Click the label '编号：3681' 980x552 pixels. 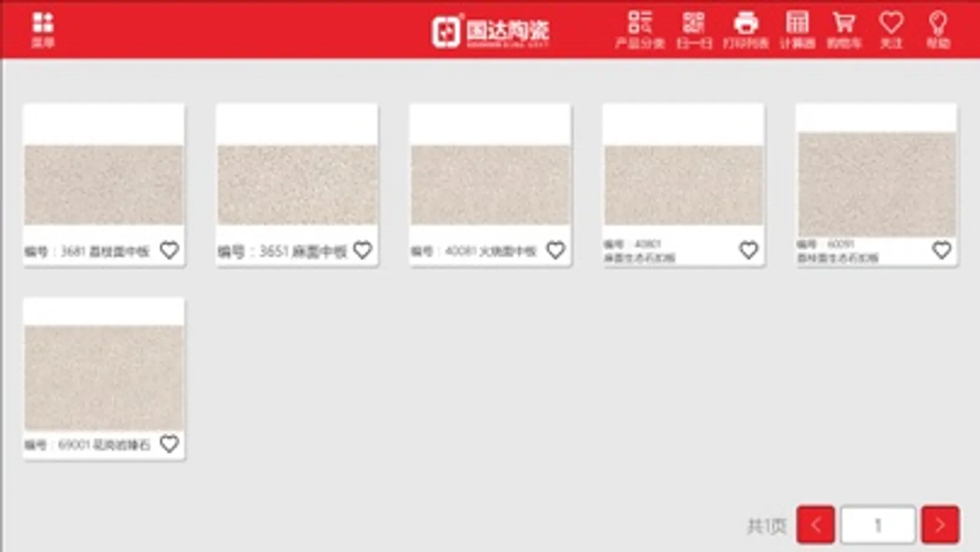coord(55,251)
